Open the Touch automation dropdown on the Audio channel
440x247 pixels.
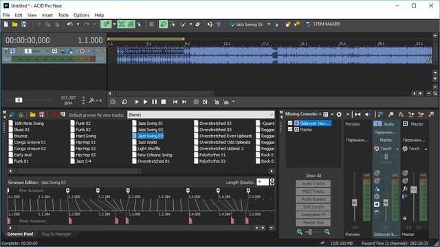[x=397, y=149]
